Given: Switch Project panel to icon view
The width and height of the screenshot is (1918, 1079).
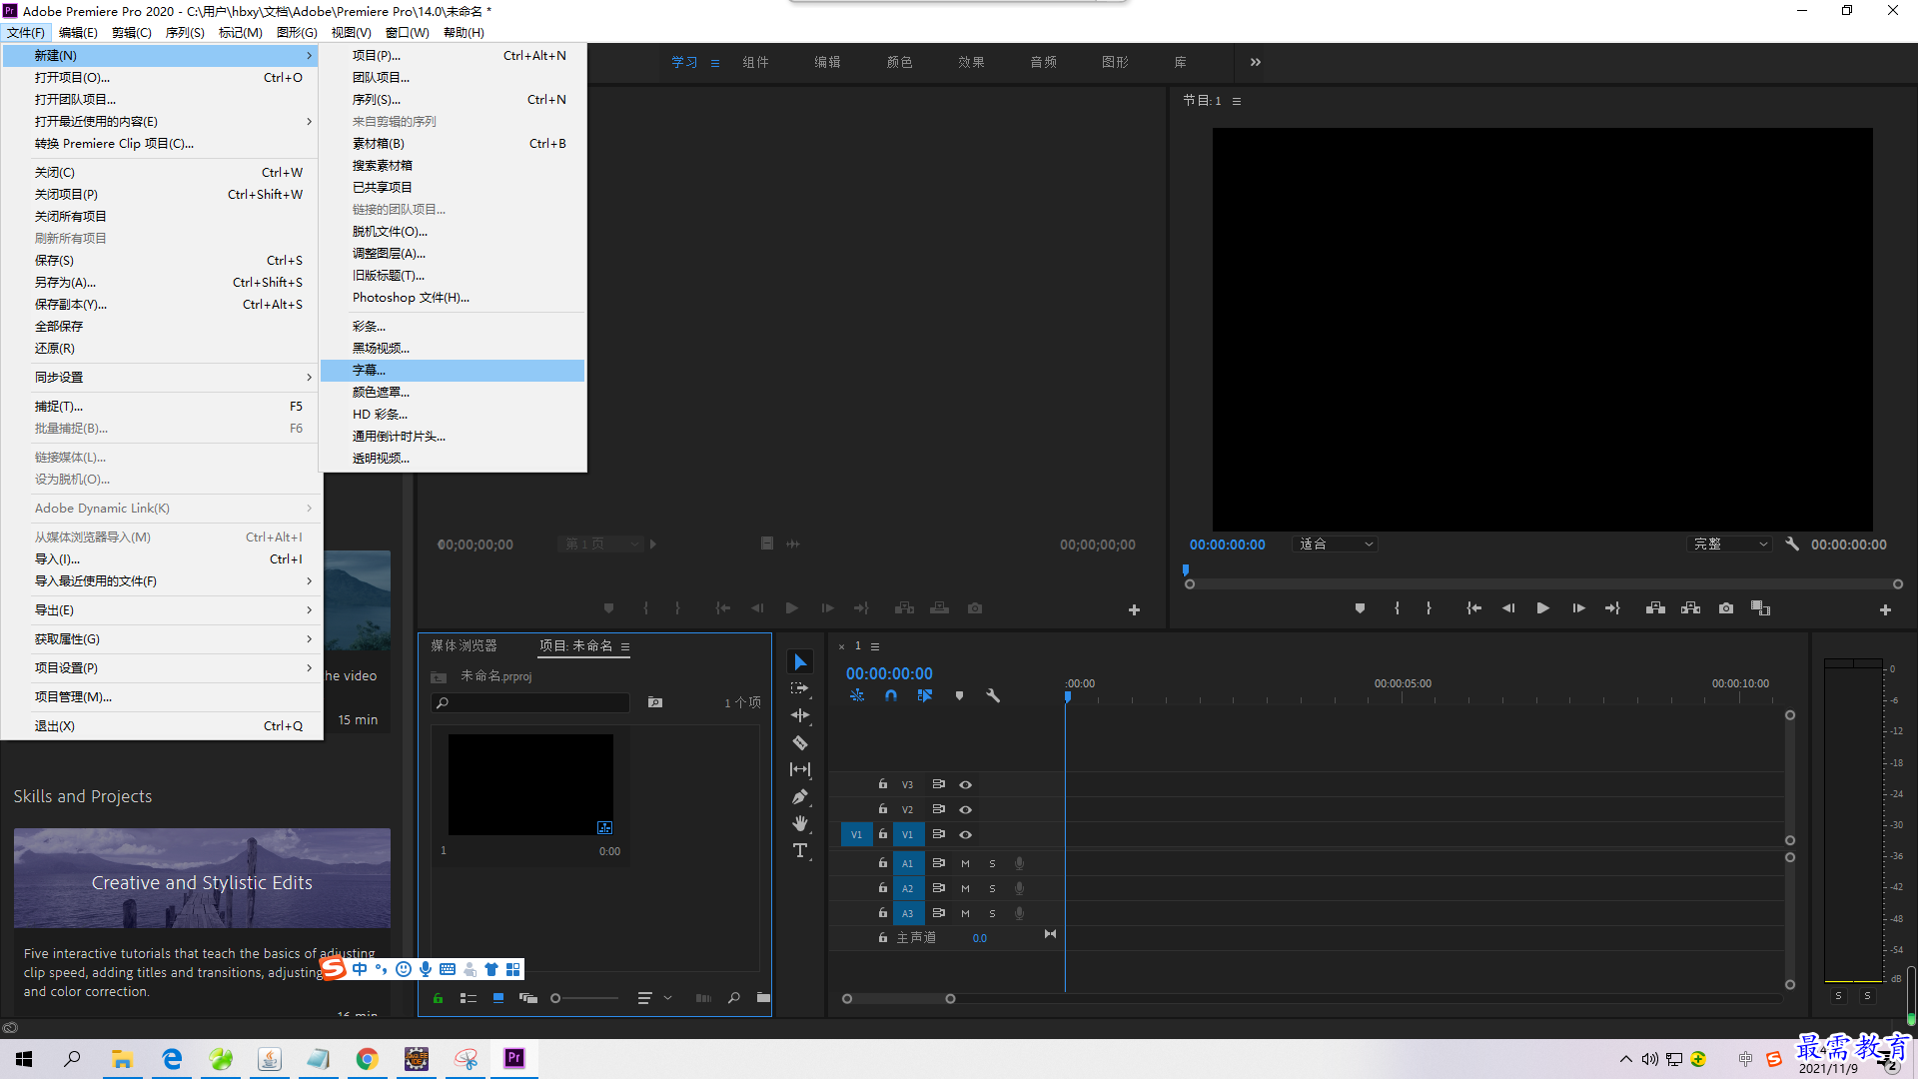Looking at the screenshot, I should (497, 998).
